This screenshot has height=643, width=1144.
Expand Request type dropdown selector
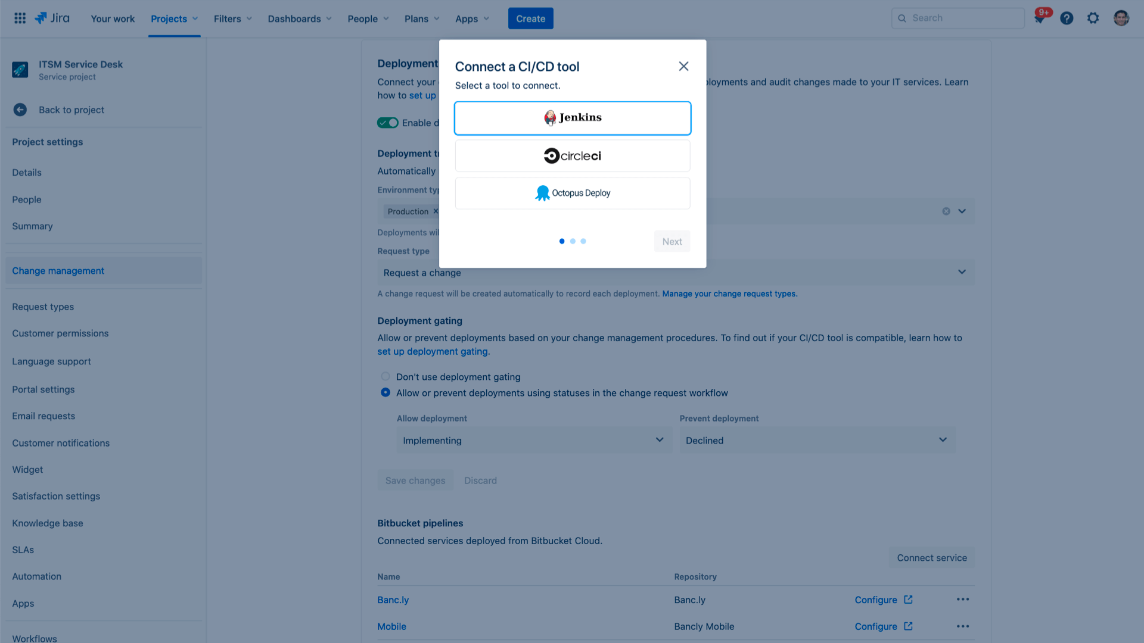pyautogui.click(x=962, y=273)
